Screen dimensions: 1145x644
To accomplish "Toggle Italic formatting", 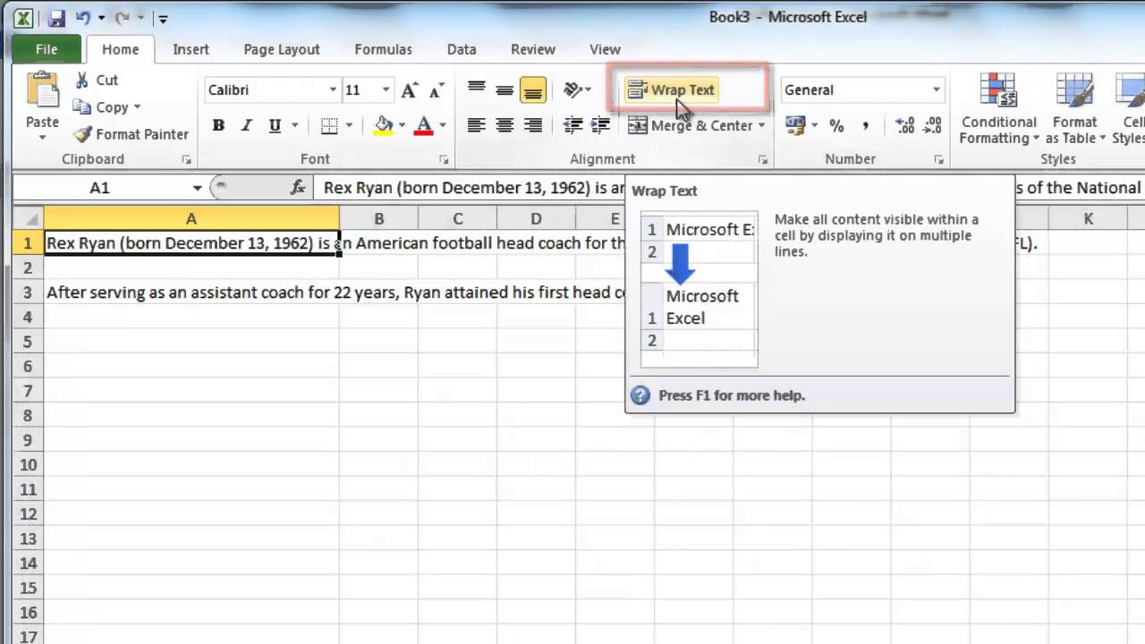I will 246,125.
